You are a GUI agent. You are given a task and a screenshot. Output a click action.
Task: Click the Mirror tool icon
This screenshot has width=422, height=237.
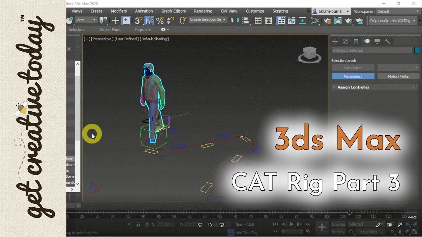[x=235, y=20]
